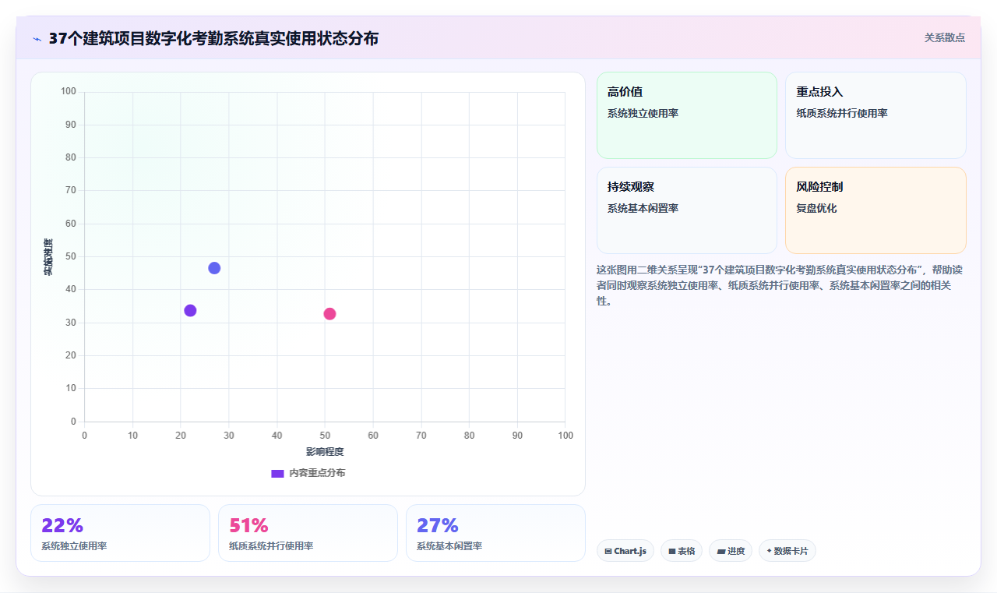The width and height of the screenshot is (997, 593).
Task: Click the y-axis tick label 100
Action: tap(69, 92)
